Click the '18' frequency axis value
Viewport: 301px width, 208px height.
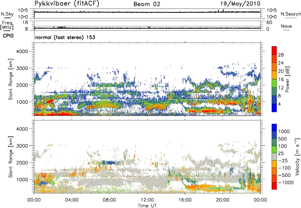coord(25,22)
